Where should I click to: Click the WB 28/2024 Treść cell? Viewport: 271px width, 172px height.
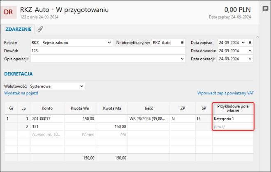click(x=148, y=119)
